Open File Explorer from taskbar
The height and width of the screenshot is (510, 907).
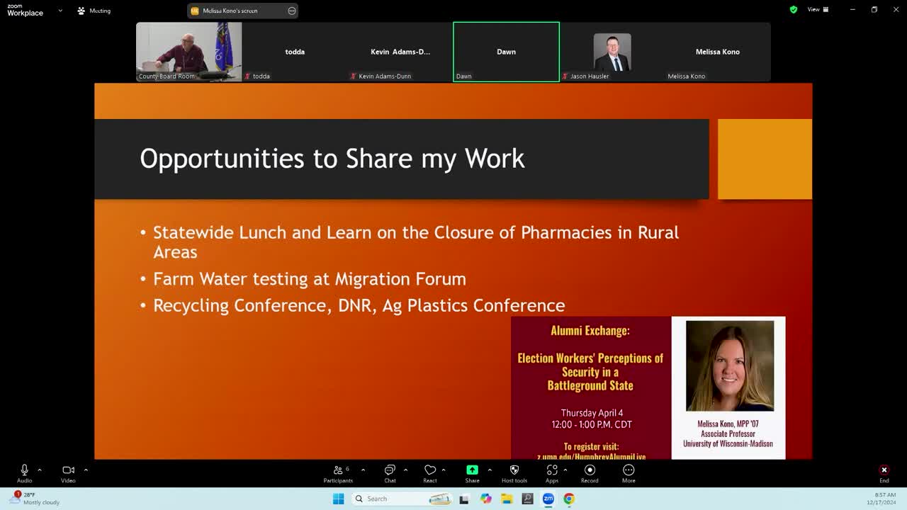[507, 499]
